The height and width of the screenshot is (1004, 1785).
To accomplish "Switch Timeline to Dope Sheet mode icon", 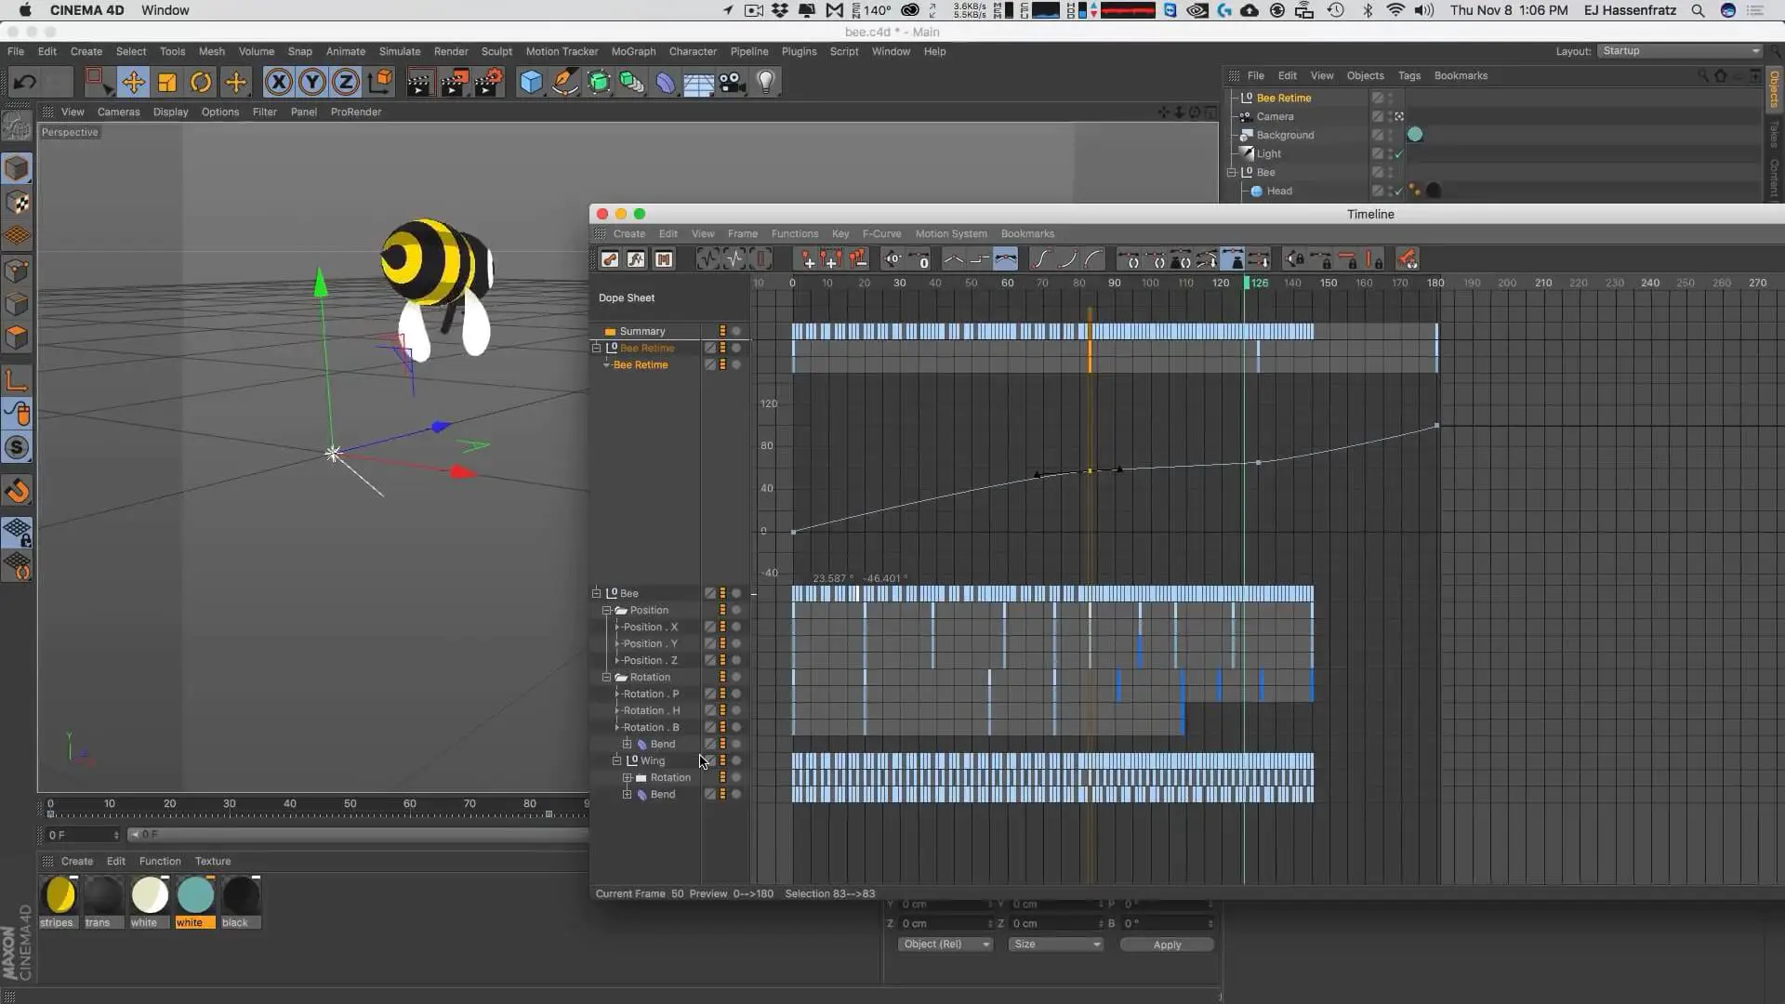I will [610, 259].
